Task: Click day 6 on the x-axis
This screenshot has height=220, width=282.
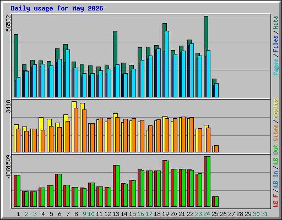Action: (x=59, y=214)
